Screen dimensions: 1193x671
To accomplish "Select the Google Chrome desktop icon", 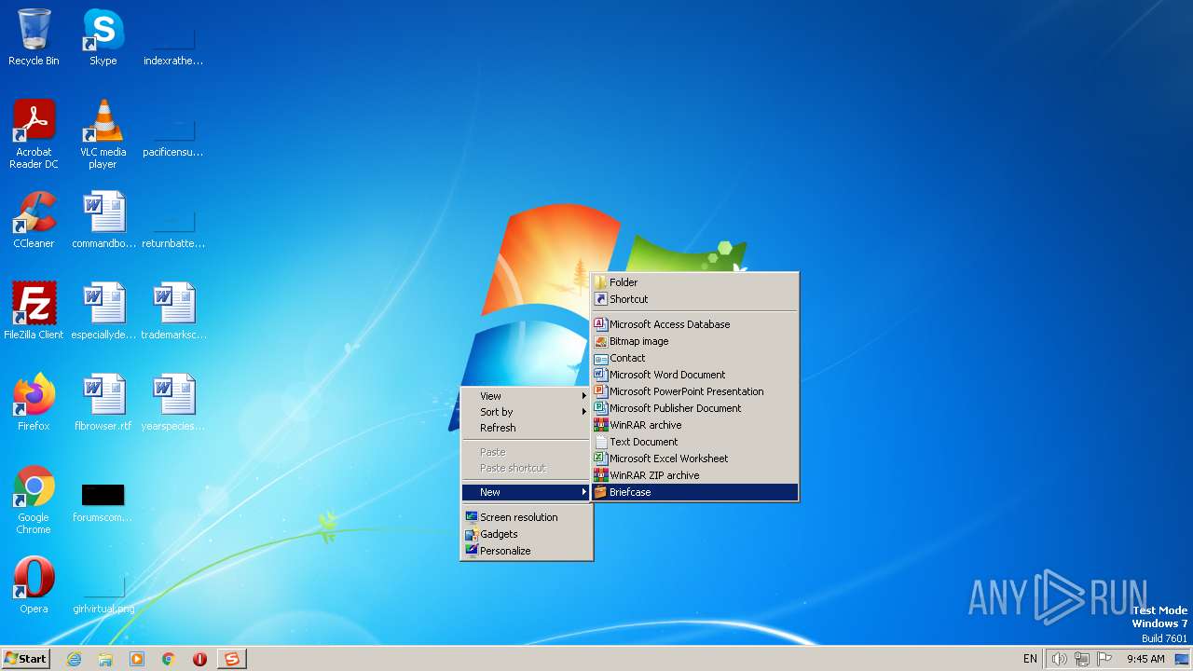I will 34,500.
